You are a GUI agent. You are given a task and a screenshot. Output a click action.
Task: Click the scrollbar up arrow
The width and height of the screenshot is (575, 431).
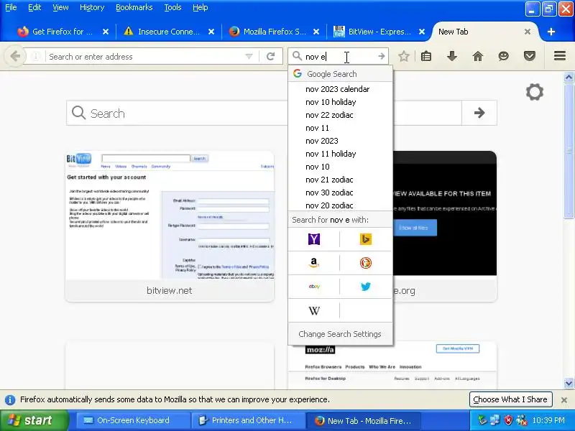[x=569, y=77]
